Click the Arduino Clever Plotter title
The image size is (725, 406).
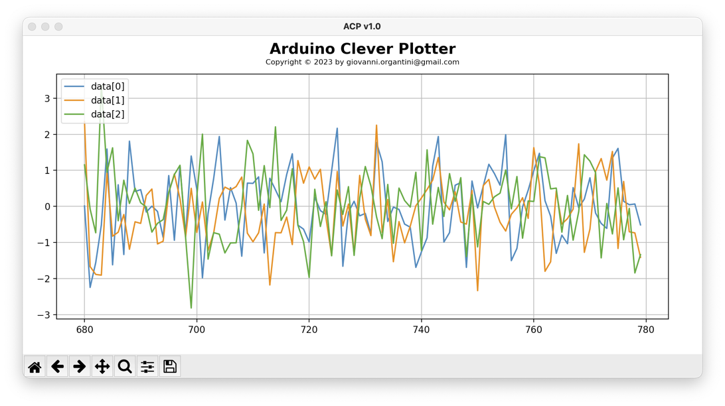362,48
